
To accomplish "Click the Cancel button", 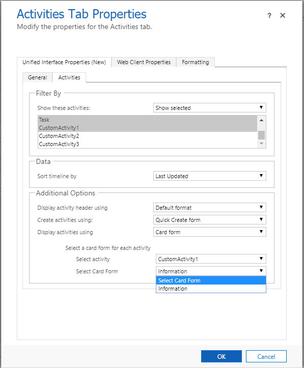I will point(266,356).
